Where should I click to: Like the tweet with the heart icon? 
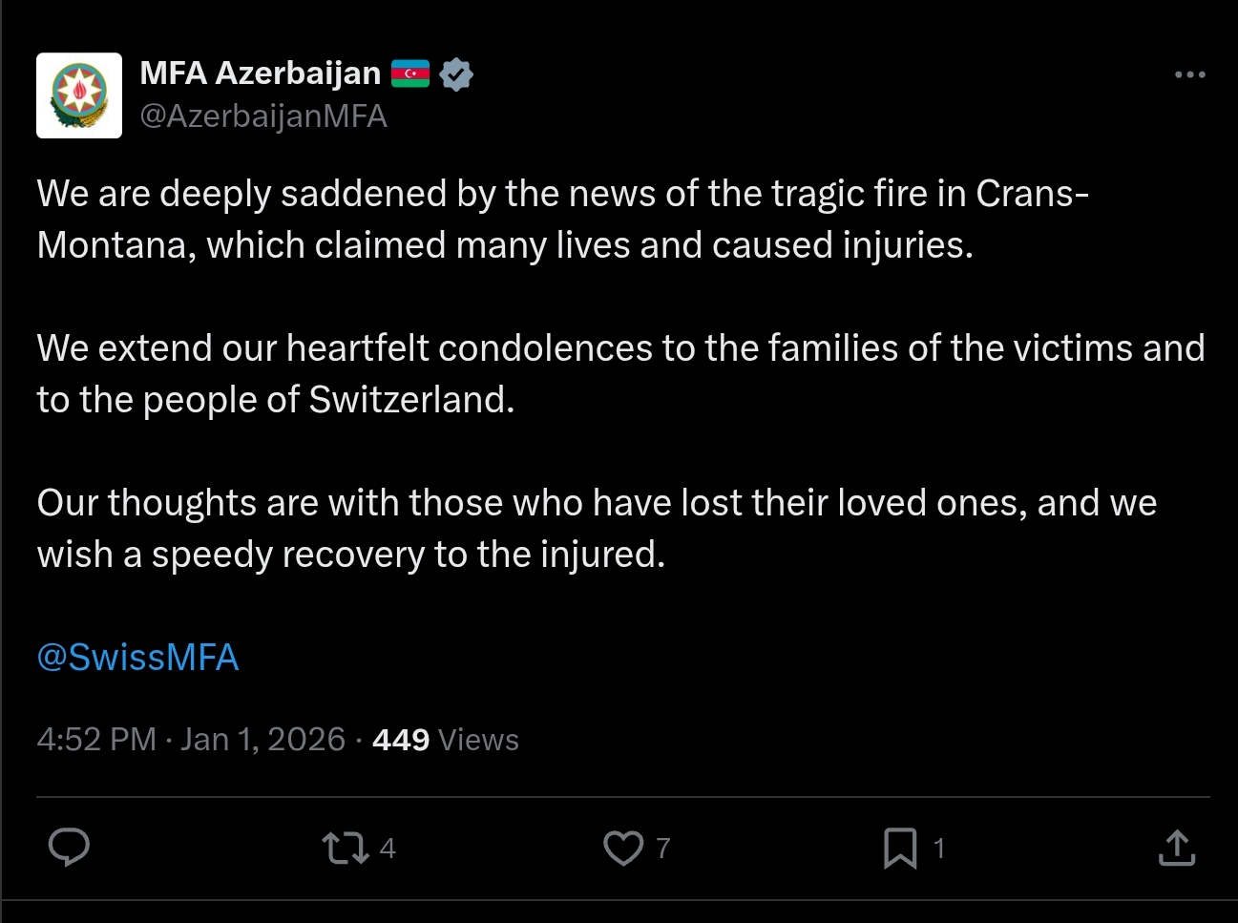tap(623, 848)
